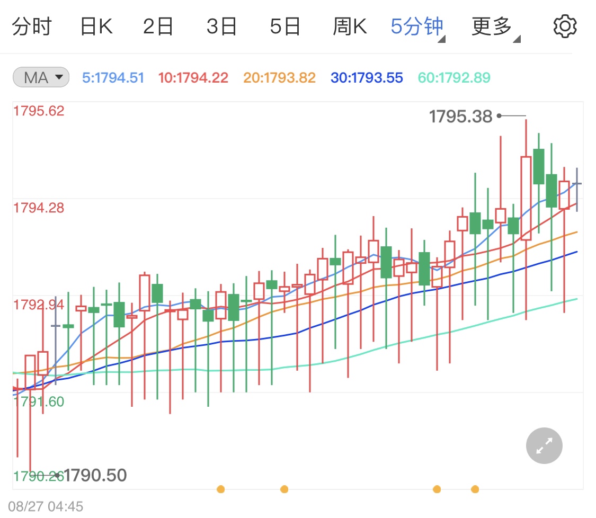Click the low price label 1790.50

coord(95,475)
